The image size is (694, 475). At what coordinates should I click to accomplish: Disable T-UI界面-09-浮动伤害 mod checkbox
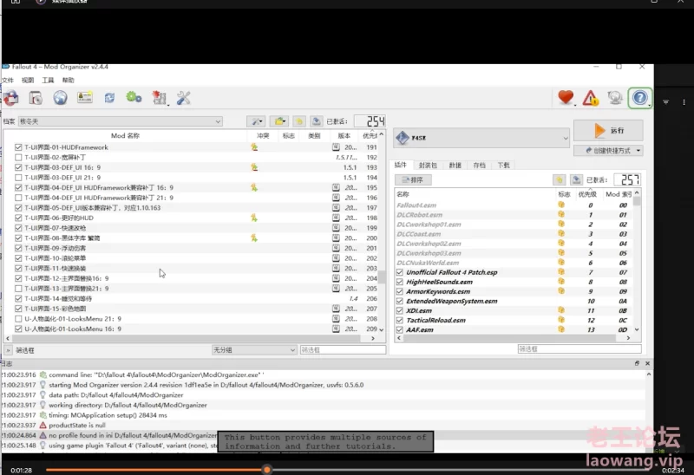(18, 248)
